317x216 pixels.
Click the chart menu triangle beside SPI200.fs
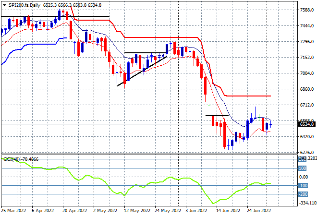point(4,5)
